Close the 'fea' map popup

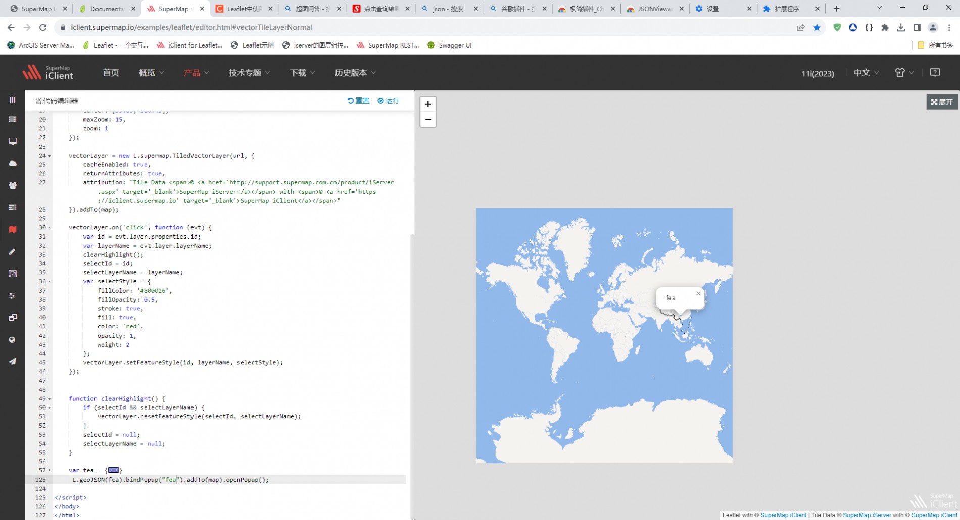coord(698,293)
